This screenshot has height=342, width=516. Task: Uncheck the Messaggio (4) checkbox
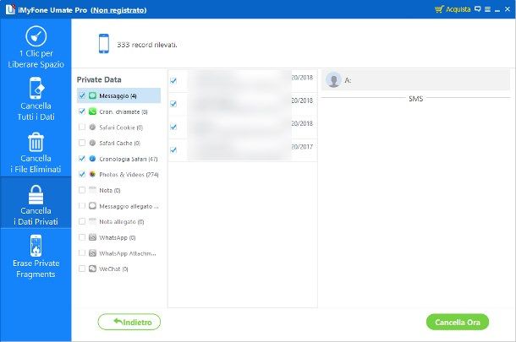tap(82, 95)
